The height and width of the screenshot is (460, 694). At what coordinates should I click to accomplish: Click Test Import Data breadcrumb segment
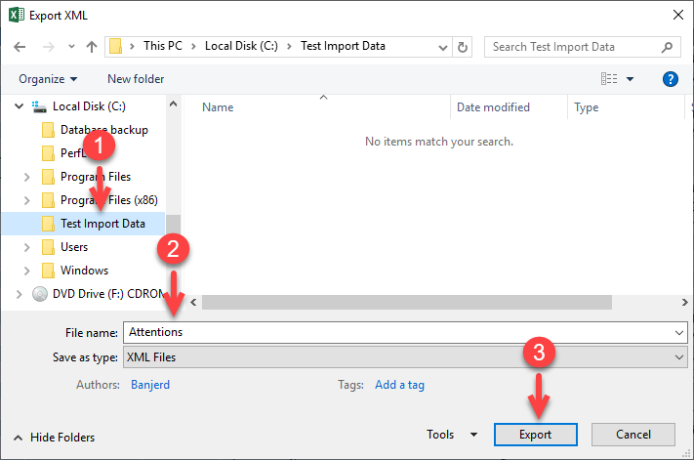coord(343,46)
